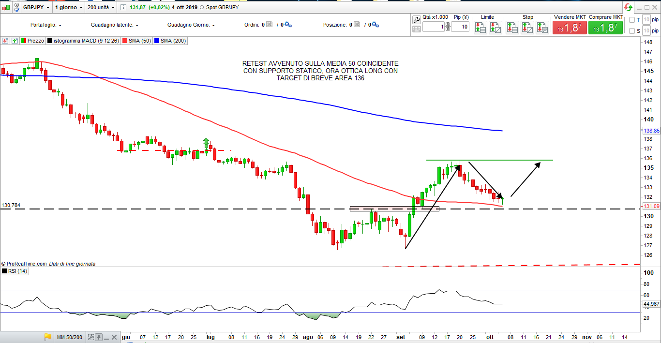Click the yellow flag icon

(47, 337)
